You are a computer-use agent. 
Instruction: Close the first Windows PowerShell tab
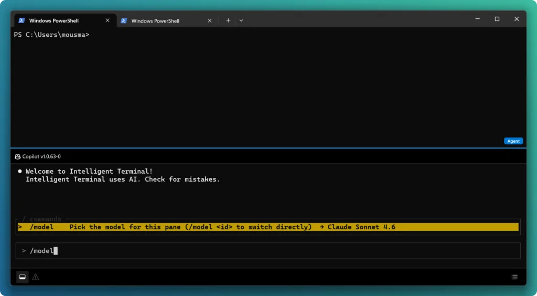(x=108, y=20)
